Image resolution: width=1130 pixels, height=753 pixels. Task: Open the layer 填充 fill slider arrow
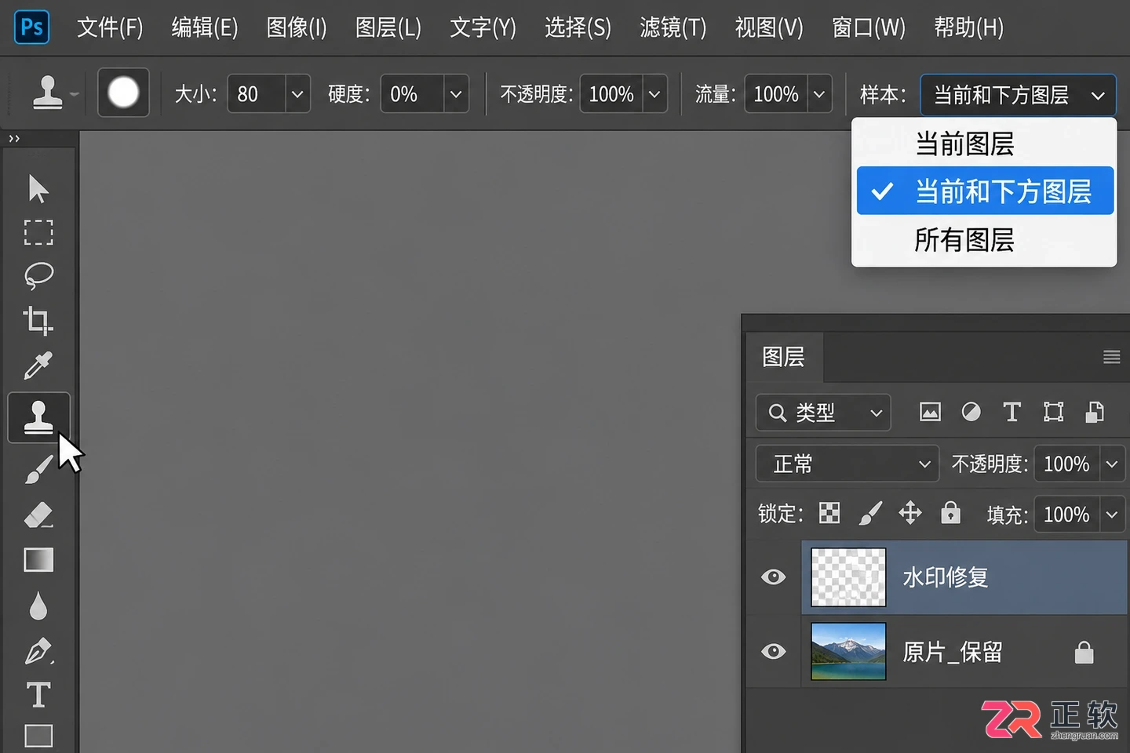point(1112,515)
